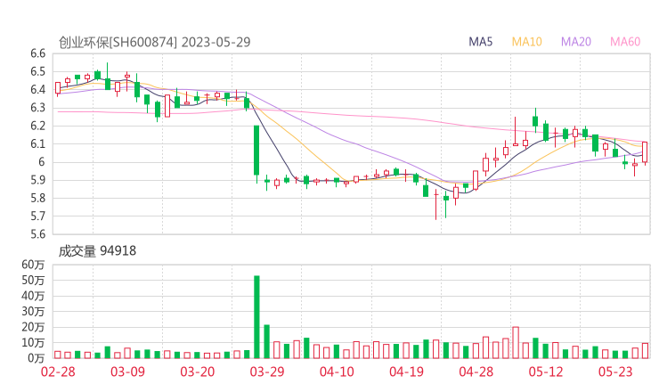
Task: Click the 5.6 price axis label
Action: [x=37, y=233]
